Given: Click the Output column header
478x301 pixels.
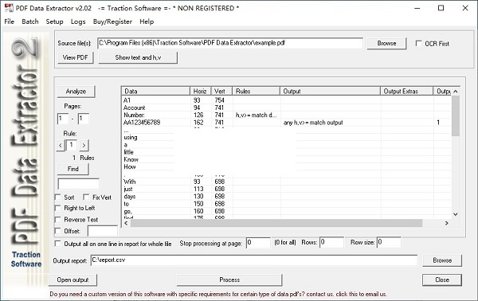Looking at the screenshot, I should (330, 91).
